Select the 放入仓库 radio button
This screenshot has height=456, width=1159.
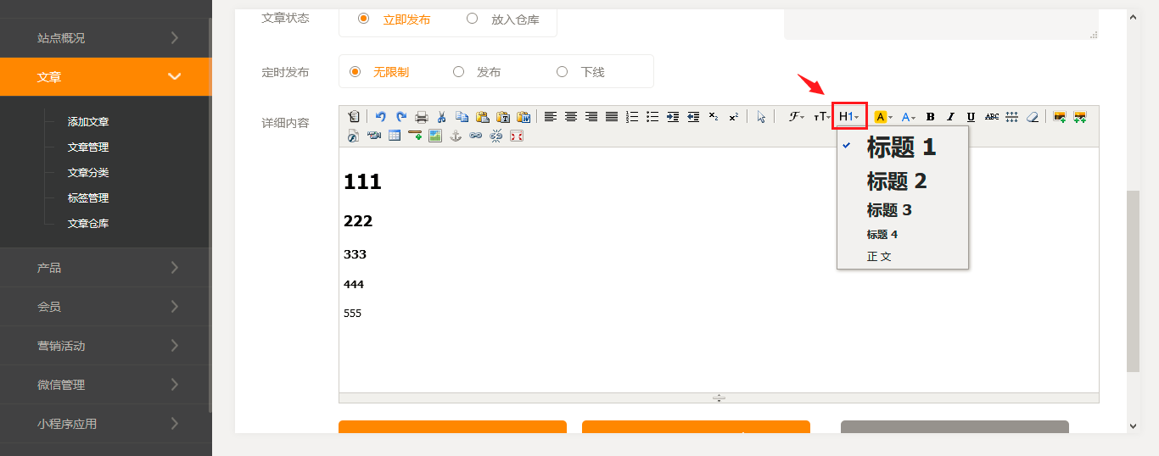(472, 19)
